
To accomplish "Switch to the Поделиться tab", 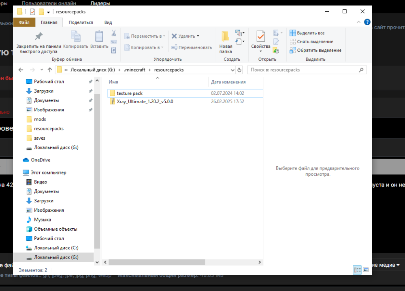I will pyautogui.click(x=81, y=23).
